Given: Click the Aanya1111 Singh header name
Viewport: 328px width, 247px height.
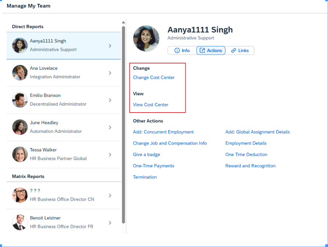Looking at the screenshot, I should click(x=200, y=30).
